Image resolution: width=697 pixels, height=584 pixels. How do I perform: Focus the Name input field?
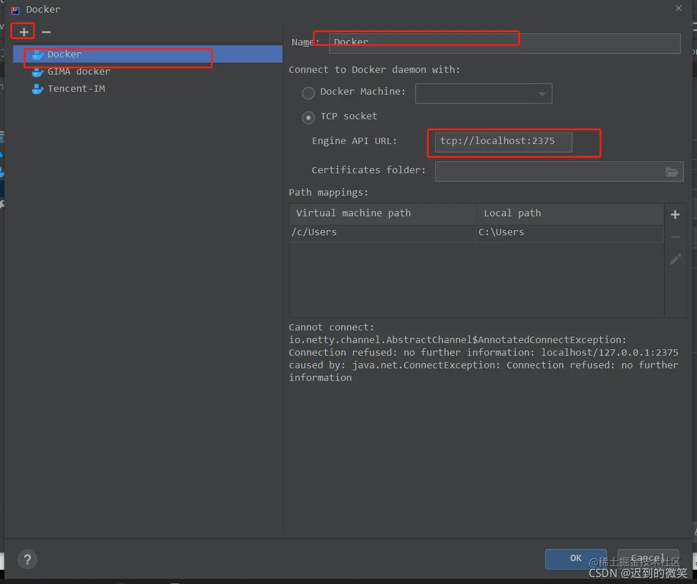504,43
